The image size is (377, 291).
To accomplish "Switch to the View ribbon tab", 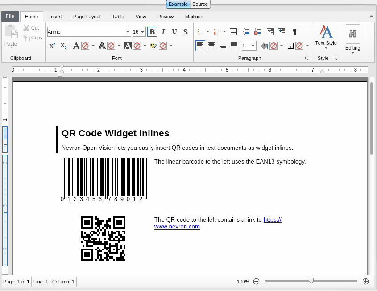I will point(141,17).
